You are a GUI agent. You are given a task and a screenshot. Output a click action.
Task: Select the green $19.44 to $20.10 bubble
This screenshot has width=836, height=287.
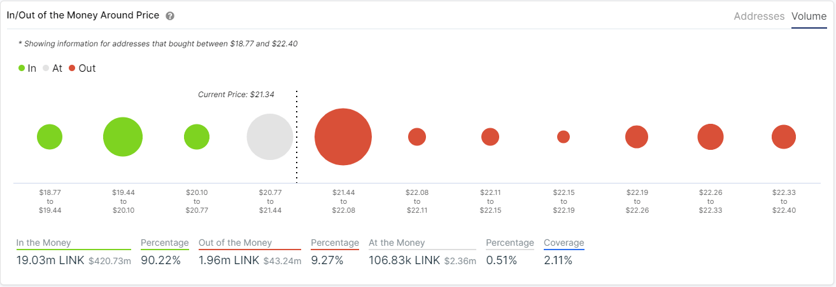click(x=123, y=137)
